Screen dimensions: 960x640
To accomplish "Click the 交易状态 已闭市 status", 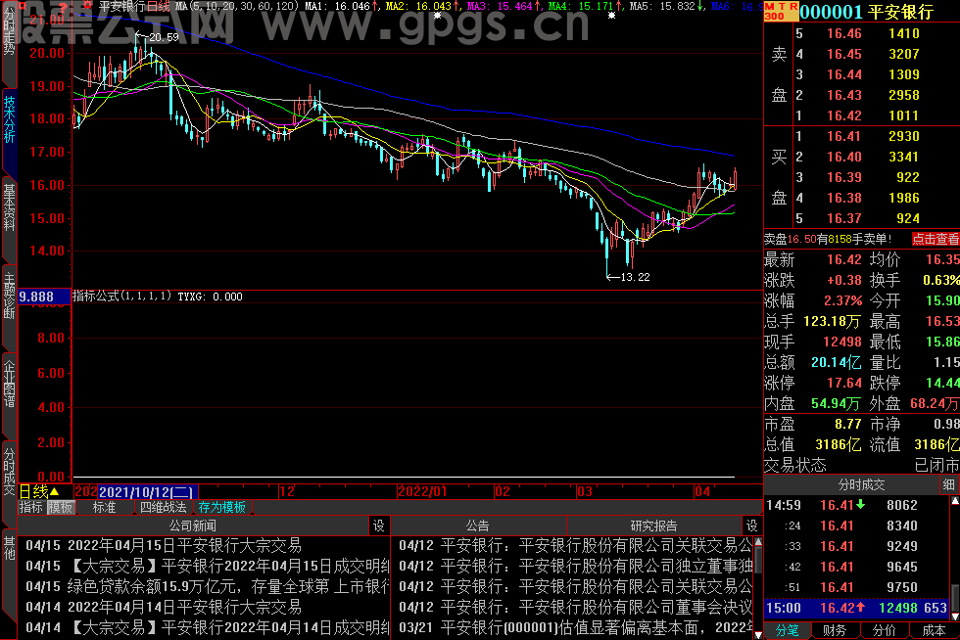I will point(861,465).
